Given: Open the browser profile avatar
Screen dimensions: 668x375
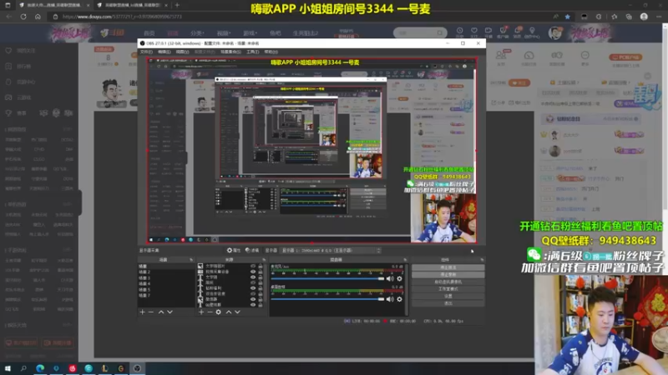Looking at the screenshot, I should point(644,17).
